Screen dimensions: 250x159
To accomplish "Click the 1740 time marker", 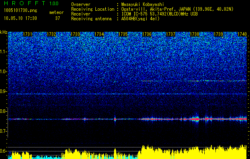I will [x=242, y=34].
